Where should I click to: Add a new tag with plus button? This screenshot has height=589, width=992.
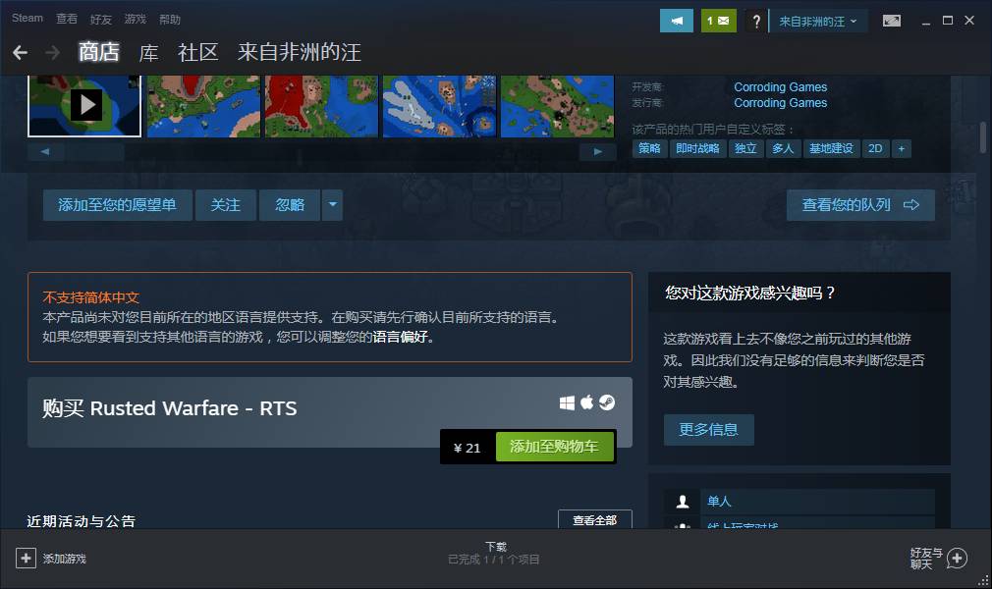tap(901, 148)
